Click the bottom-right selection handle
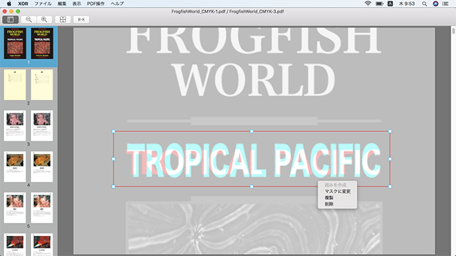 click(390, 186)
